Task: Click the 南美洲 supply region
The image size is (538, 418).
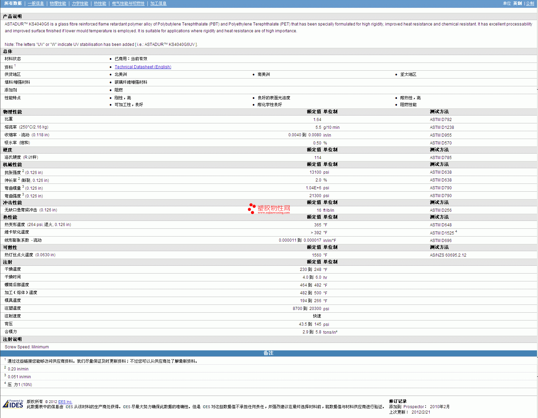Action: pyautogui.click(x=264, y=74)
